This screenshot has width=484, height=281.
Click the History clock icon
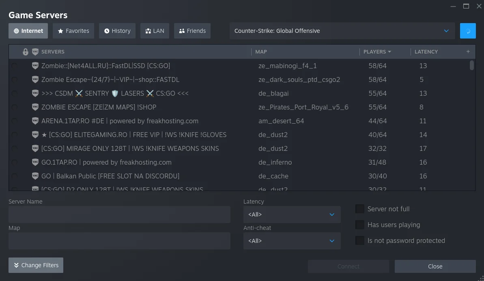tap(106, 30)
